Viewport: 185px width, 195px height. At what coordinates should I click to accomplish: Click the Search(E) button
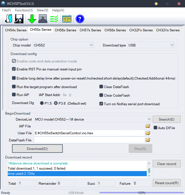coord(166,119)
